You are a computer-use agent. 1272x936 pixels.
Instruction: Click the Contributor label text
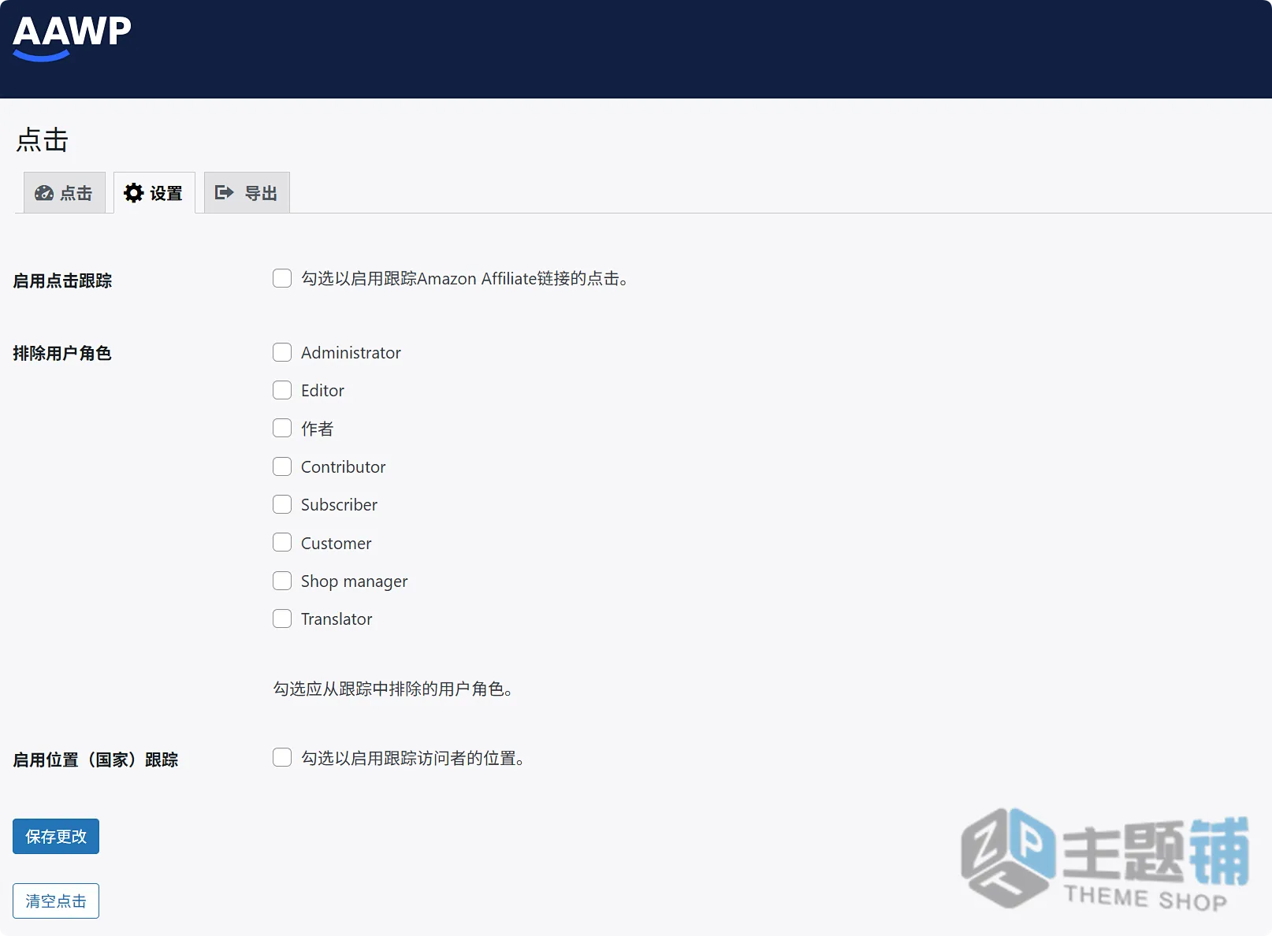click(x=343, y=466)
